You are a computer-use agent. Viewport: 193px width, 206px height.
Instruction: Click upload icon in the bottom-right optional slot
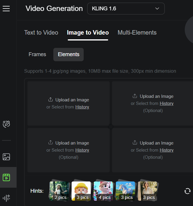pos(135,142)
